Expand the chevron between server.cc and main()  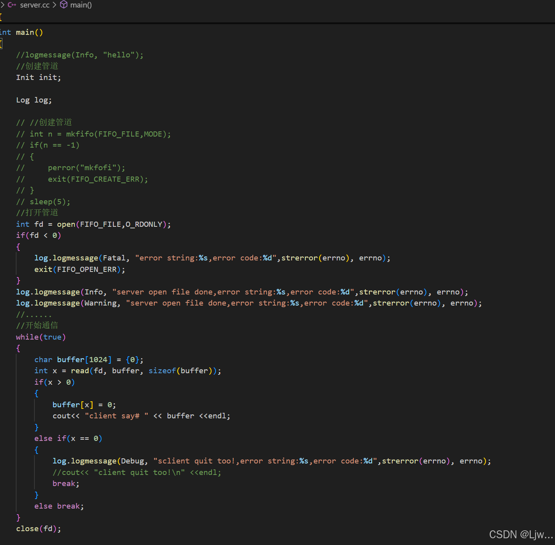tap(55, 5)
